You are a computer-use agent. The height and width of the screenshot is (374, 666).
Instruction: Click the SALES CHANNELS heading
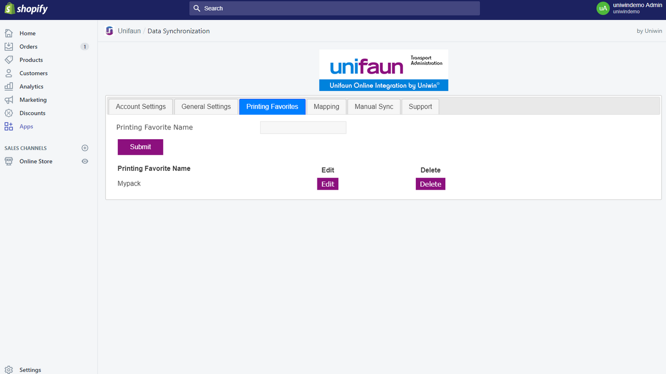(25, 148)
